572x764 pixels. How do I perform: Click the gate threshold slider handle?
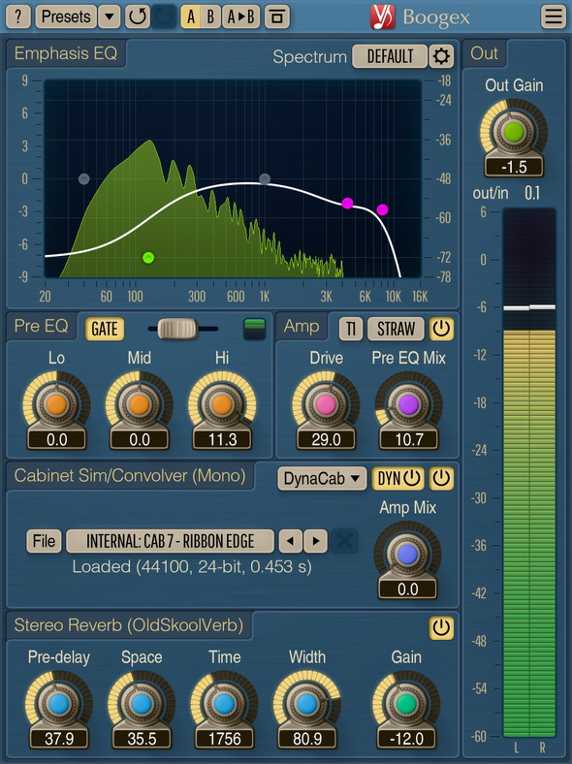[177, 329]
